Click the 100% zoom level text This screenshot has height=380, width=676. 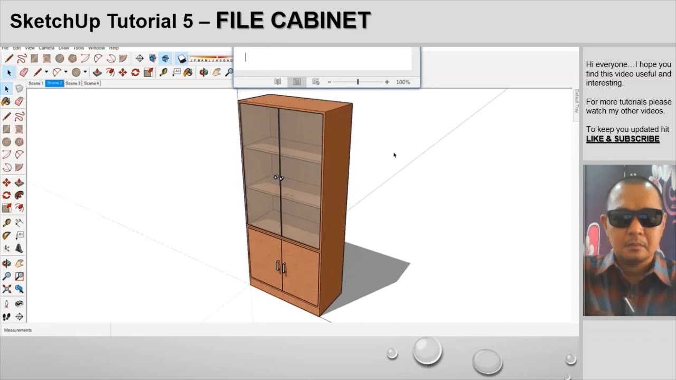pyautogui.click(x=403, y=82)
